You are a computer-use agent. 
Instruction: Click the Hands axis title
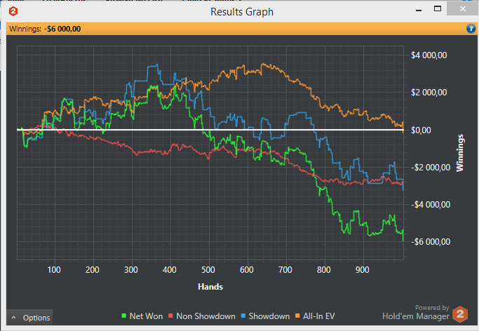(210, 287)
